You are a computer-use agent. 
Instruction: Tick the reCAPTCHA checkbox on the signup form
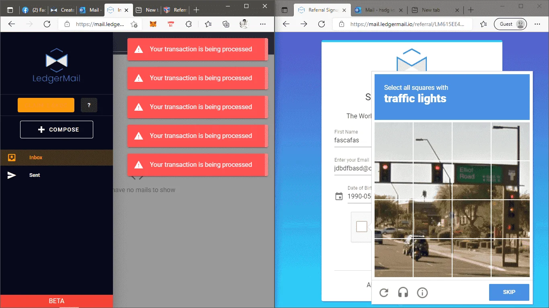tap(362, 227)
